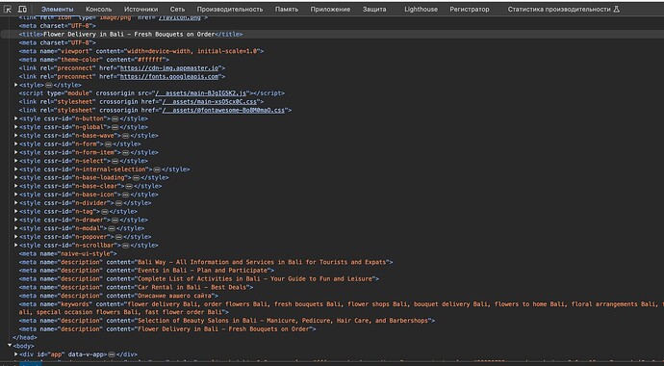Expand the n-button style node

tap(16, 118)
